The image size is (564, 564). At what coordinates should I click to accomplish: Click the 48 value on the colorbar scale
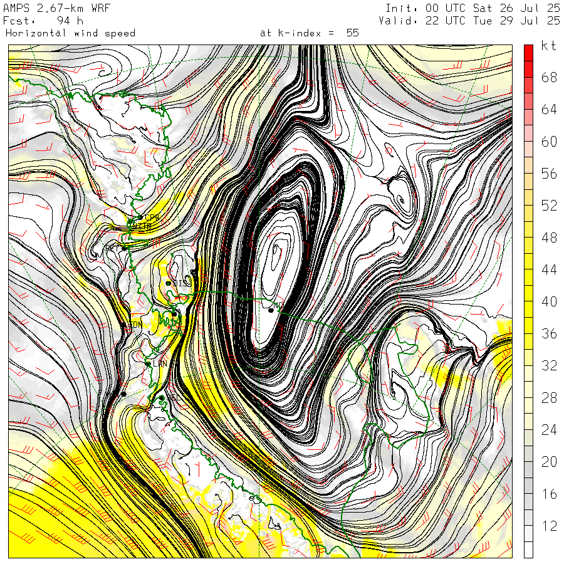(x=549, y=238)
